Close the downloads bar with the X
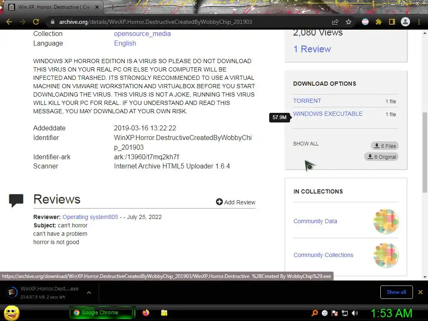This screenshot has width=428, height=321. tap(420, 292)
